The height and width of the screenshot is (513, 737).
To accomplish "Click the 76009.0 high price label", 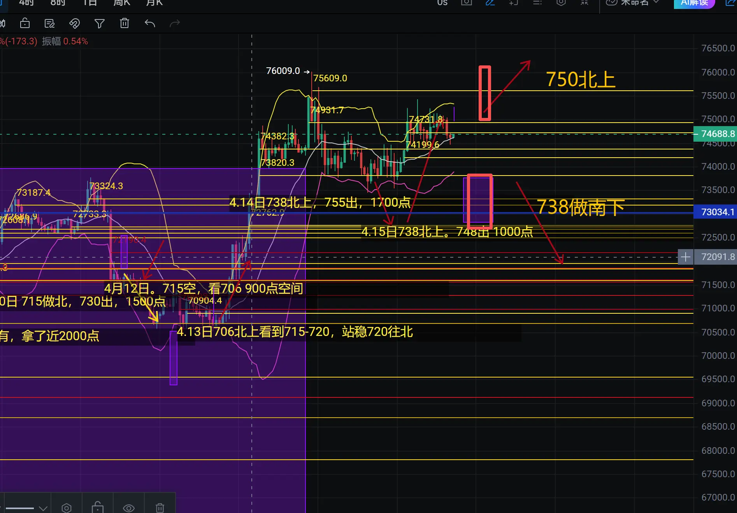I will click(283, 71).
